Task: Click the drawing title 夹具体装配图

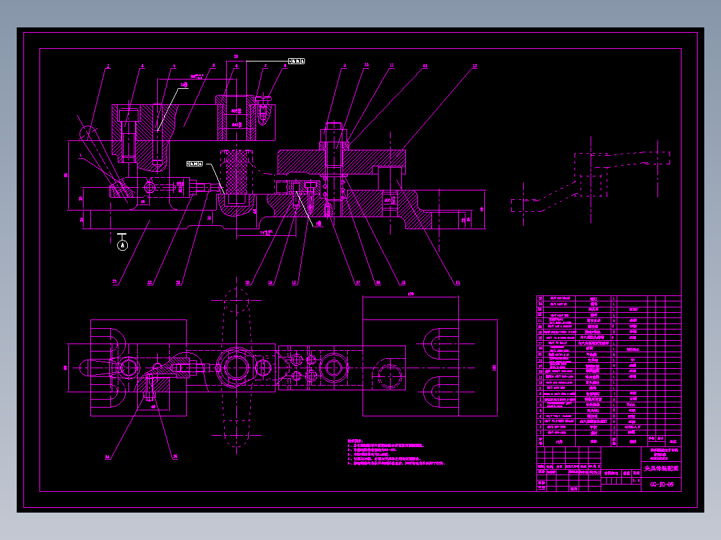Action: 661,468
